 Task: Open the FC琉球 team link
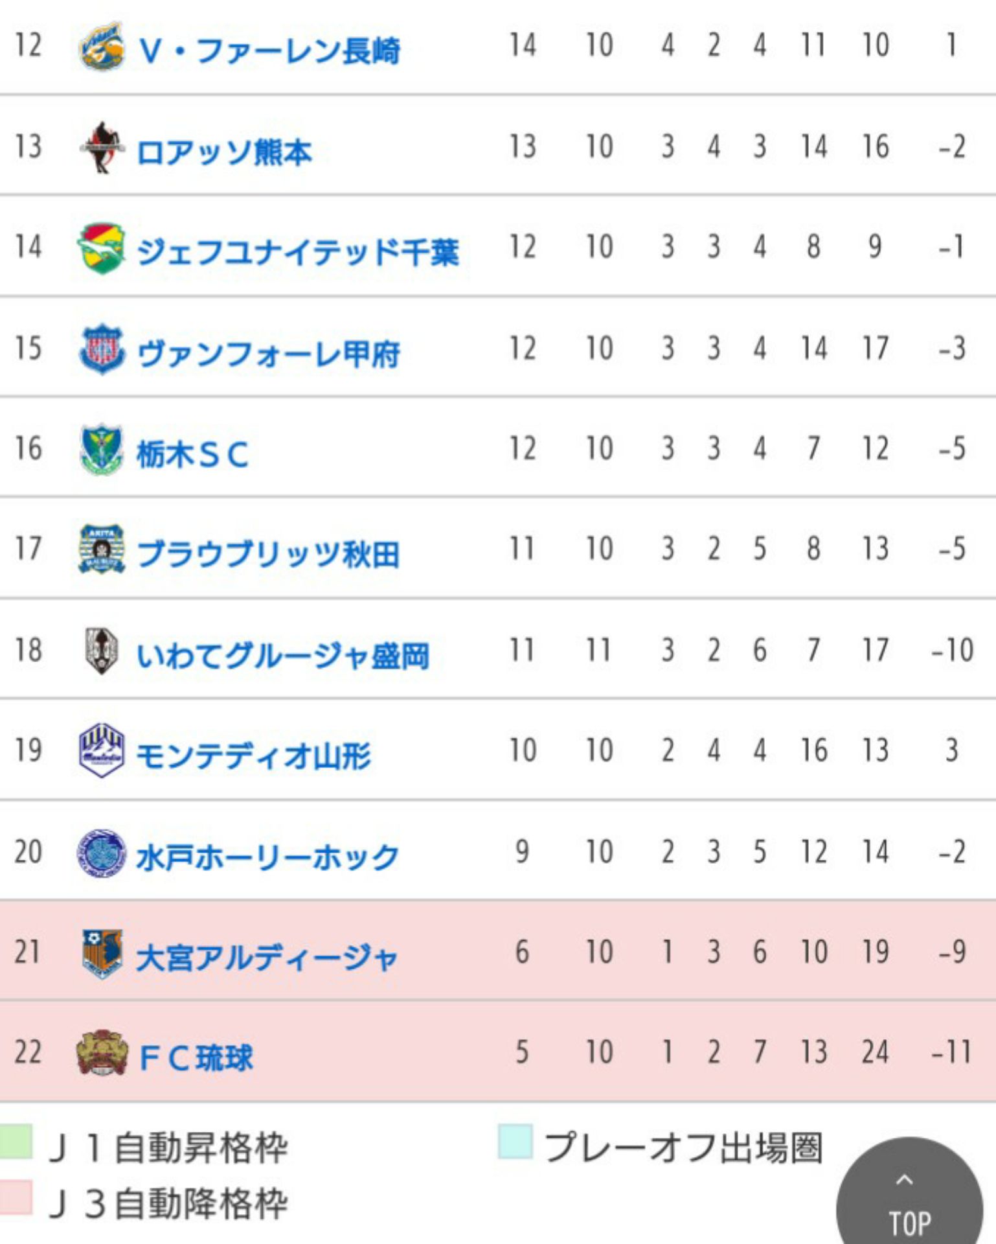point(196,1058)
